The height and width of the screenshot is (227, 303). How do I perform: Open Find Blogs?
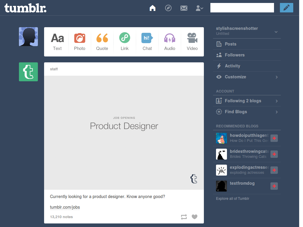247,112
